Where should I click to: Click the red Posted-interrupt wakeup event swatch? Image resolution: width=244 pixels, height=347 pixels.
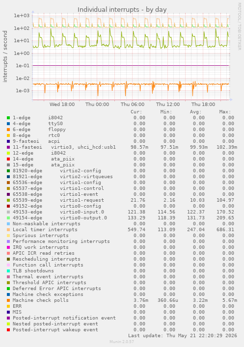(8, 330)
